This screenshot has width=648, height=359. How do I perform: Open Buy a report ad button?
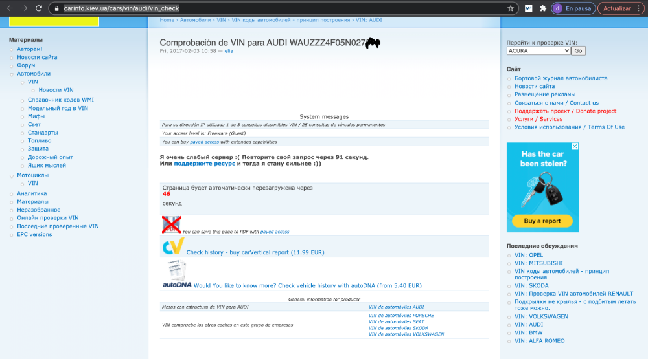542,221
